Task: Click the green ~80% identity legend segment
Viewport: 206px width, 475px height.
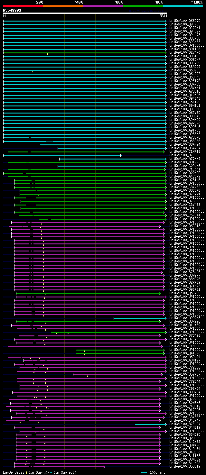Action: [x=143, y=5]
